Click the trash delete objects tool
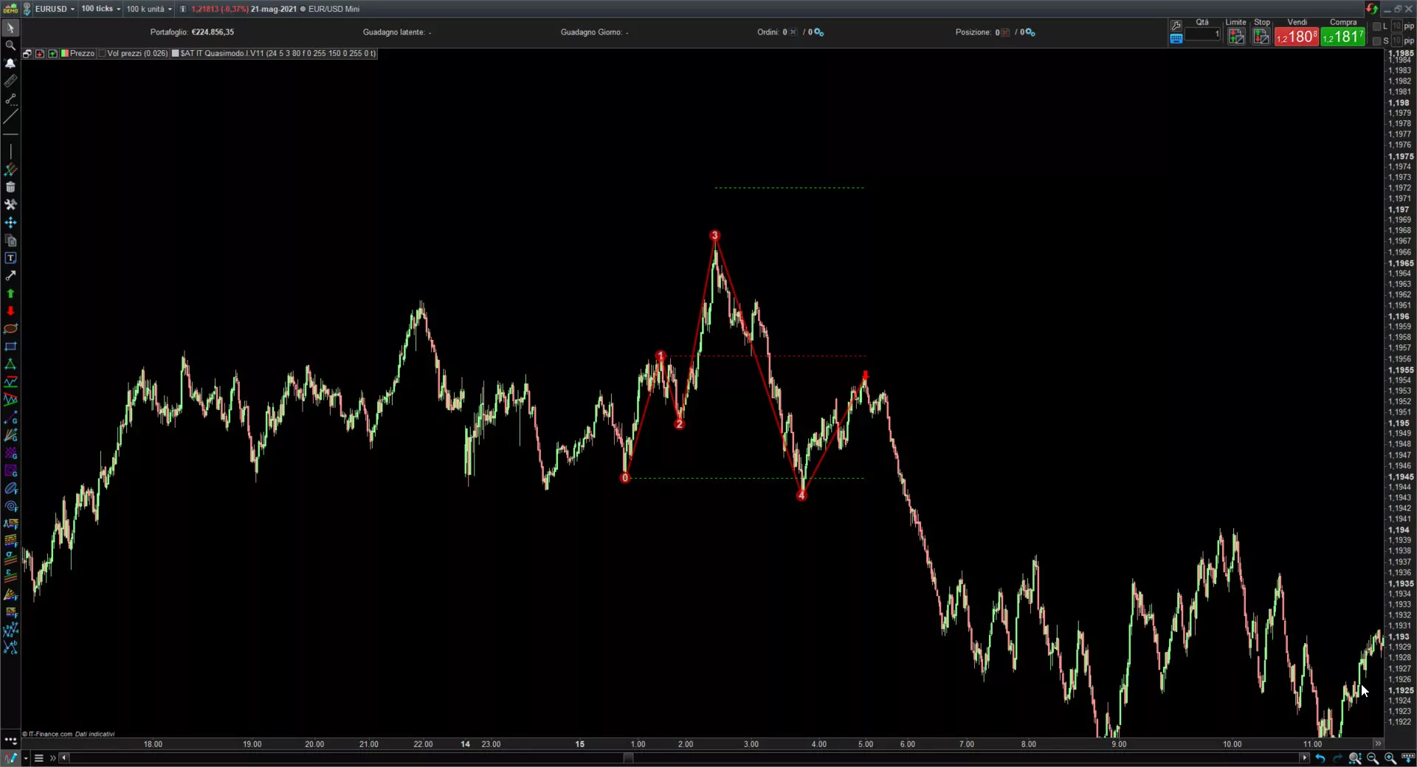 point(10,187)
